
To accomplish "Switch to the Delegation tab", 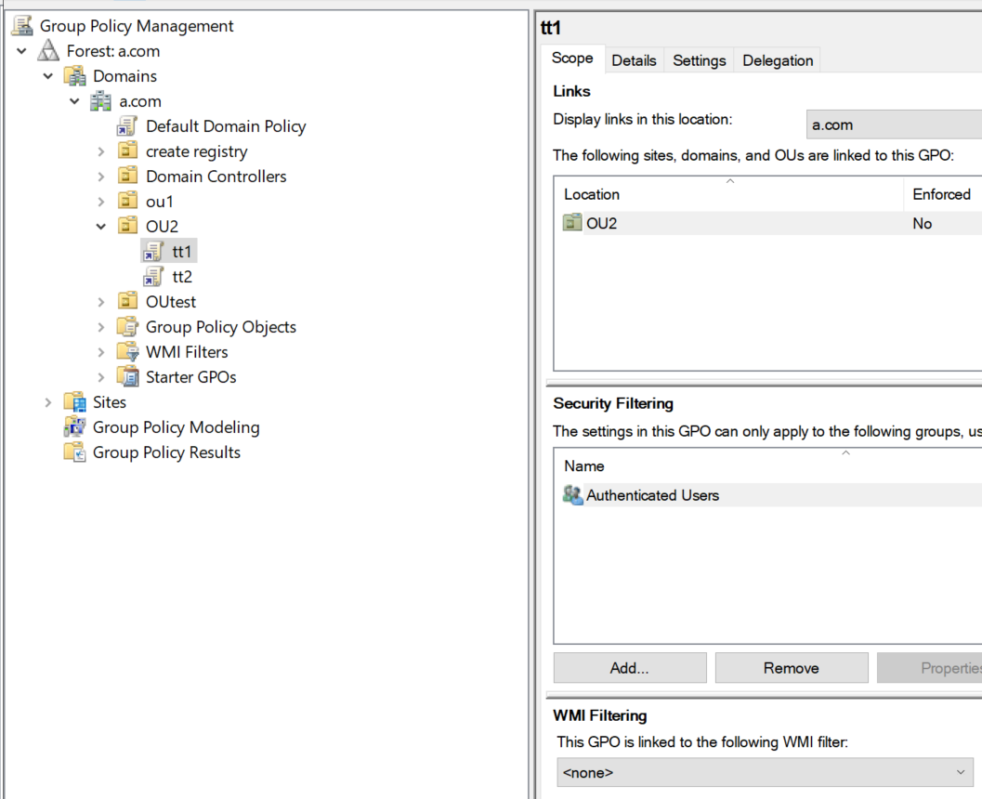I will click(777, 59).
